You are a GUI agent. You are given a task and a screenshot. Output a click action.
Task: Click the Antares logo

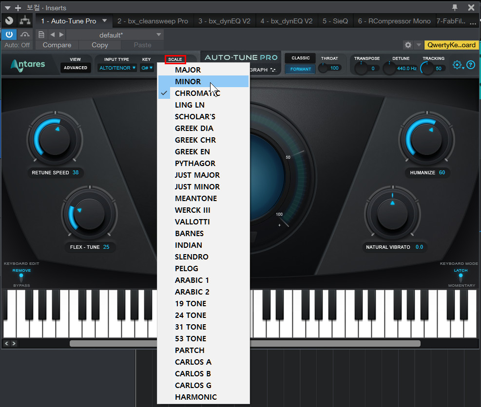coord(28,65)
